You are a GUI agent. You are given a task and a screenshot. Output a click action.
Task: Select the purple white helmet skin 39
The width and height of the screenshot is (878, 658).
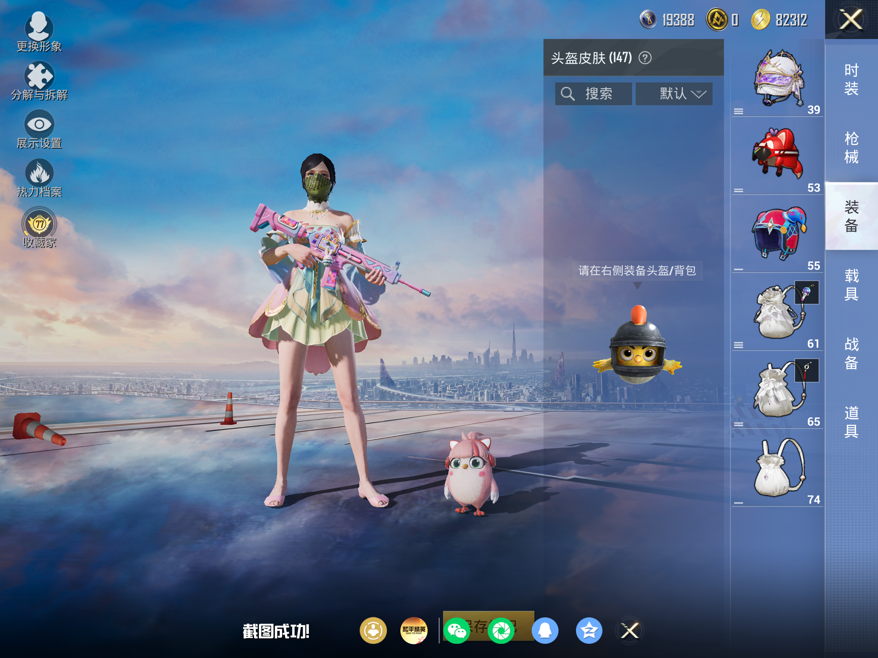tap(777, 79)
